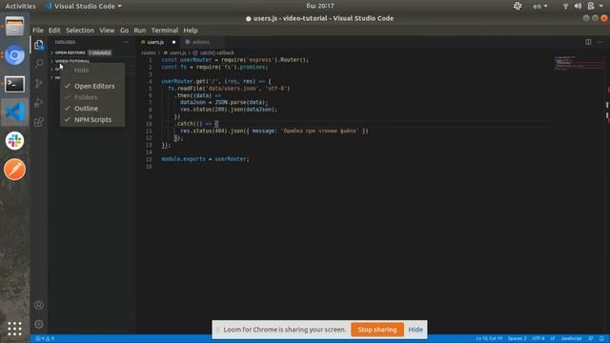
Task: Click the Slack tray icon in top bar
Action: point(518,6)
